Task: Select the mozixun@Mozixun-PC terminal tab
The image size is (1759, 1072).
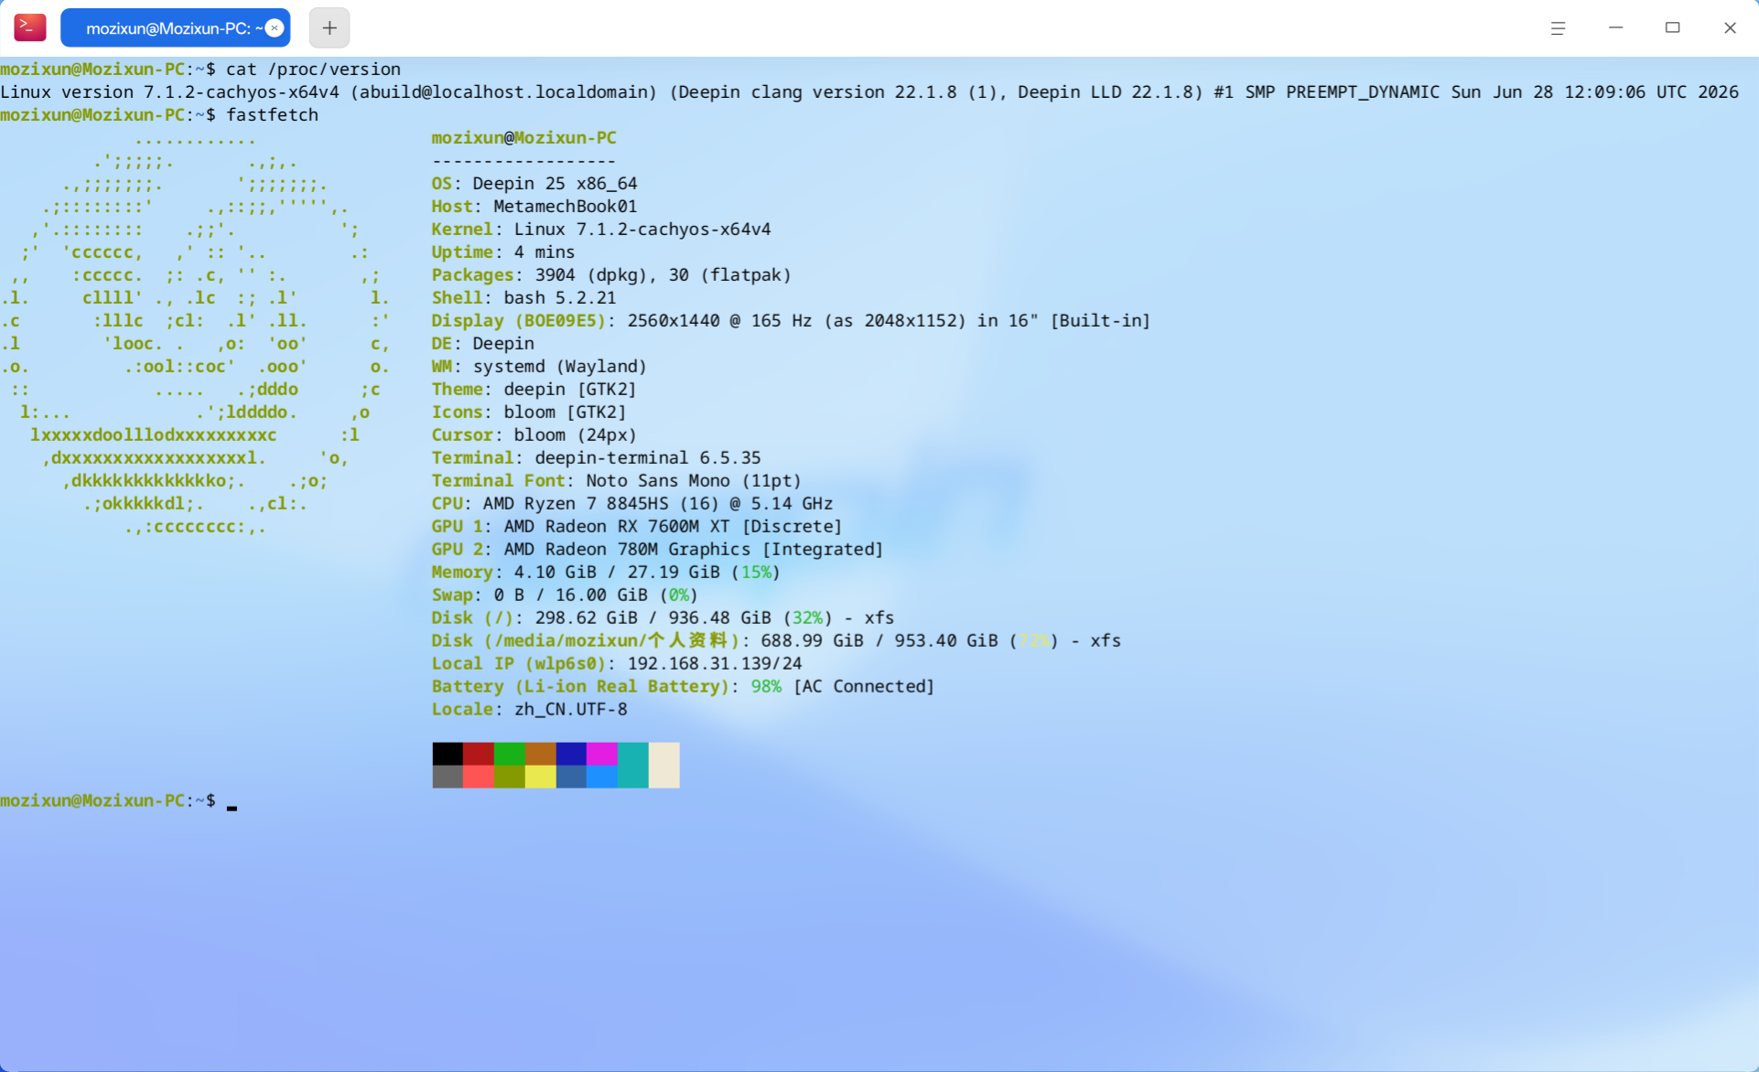Action: click(175, 27)
